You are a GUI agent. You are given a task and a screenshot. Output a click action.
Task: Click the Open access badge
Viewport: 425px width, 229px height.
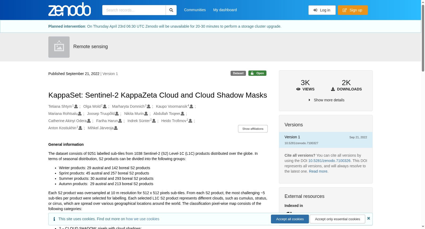tap(257, 73)
